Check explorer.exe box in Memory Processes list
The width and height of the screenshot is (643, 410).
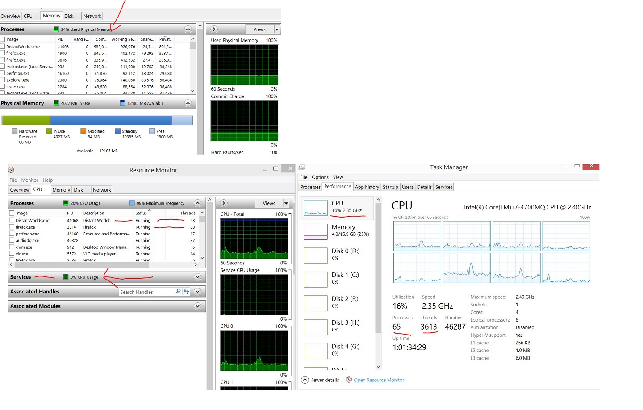coord(2,79)
